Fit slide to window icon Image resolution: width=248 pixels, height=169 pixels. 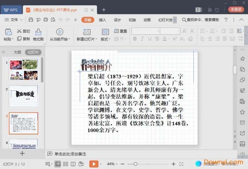181,164
